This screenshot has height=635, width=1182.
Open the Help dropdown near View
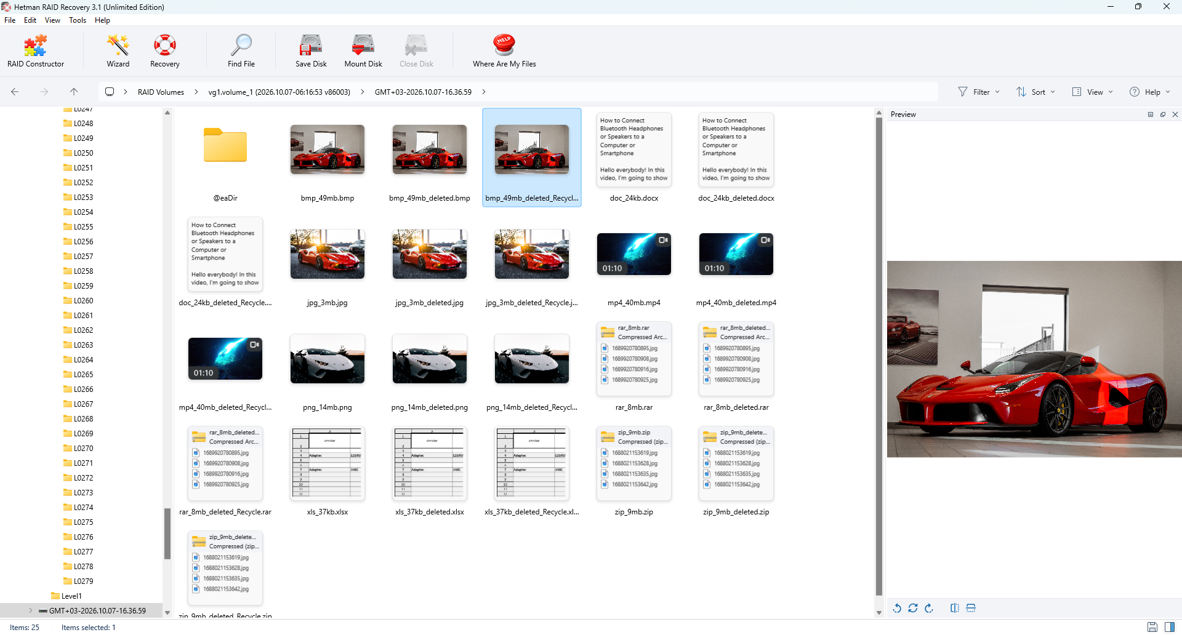coord(1150,92)
